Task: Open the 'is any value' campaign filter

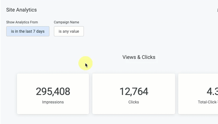Action: [x=69, y=31]
